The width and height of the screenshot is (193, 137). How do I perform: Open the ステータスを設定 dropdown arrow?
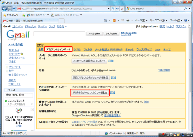(x=32, y=104)
